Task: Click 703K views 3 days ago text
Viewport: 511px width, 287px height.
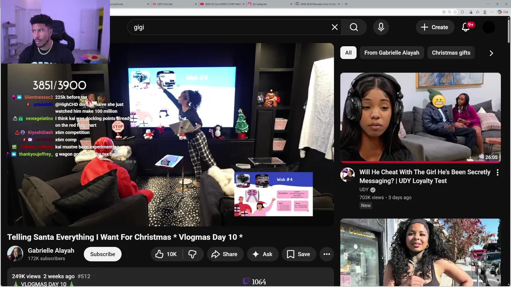Action: tap(385, 197)
